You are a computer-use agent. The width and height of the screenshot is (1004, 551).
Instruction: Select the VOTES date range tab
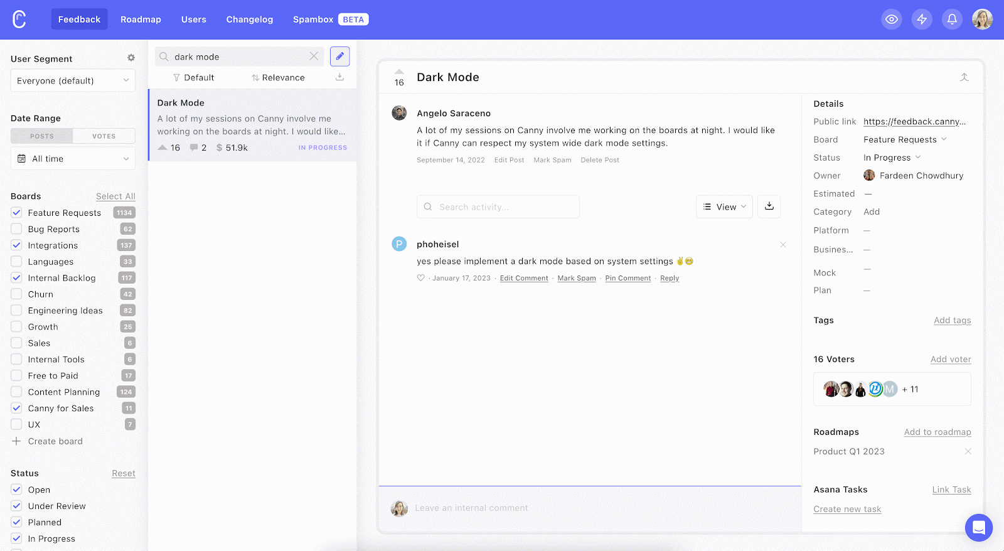tap(104, 136)
